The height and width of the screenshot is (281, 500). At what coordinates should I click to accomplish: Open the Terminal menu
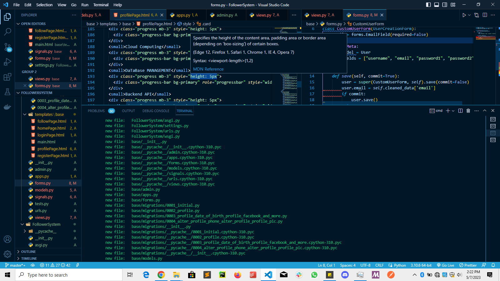point(101,5)
